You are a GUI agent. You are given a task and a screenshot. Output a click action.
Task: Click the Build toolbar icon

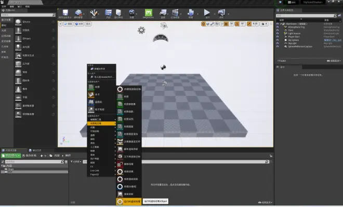coord(191,12)
